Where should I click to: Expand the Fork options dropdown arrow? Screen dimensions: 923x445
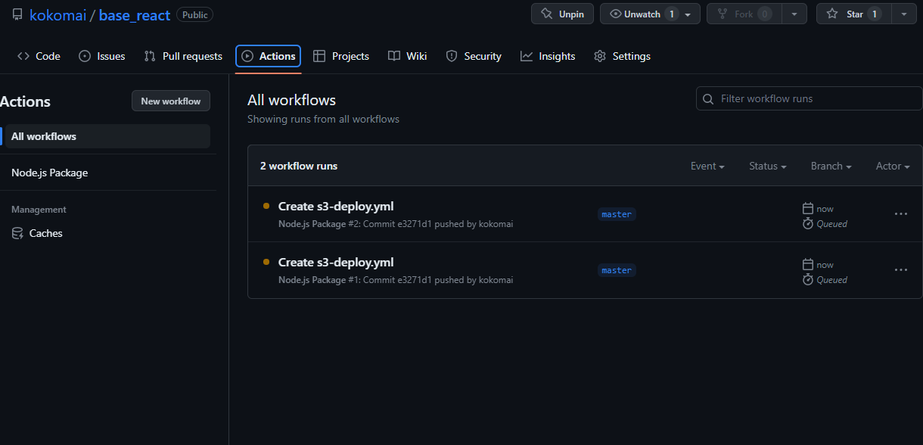794,14
